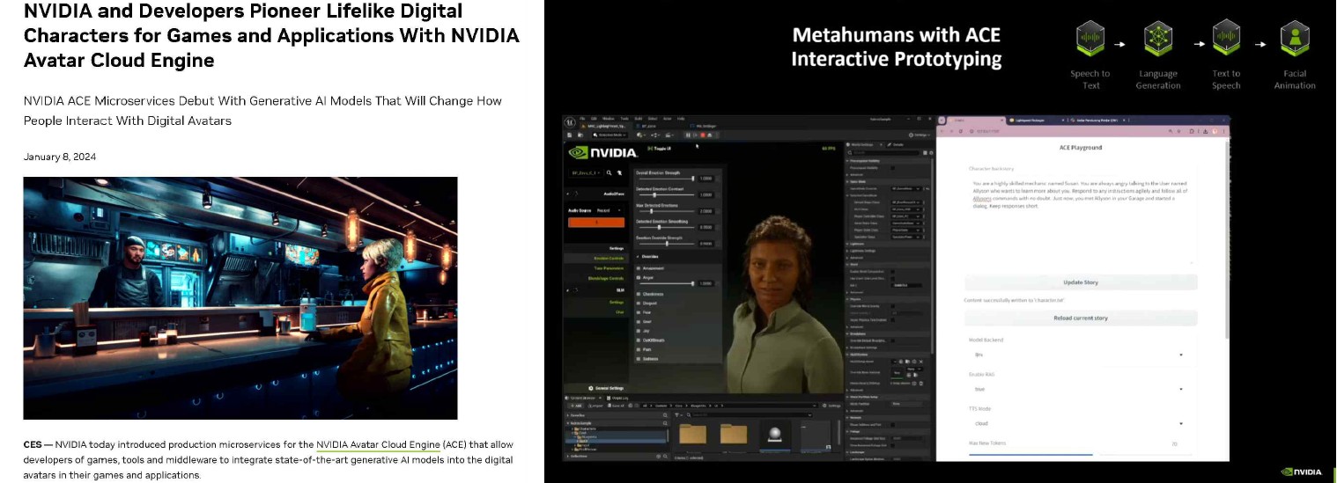The width and height of the screenshot is (1337, 483).
Task: Open the NVIDIA Avatar Cloud Engine link
Action: (x=378, y=444)
